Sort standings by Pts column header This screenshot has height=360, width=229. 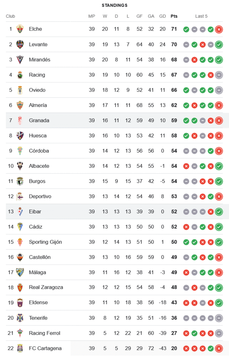174,16
